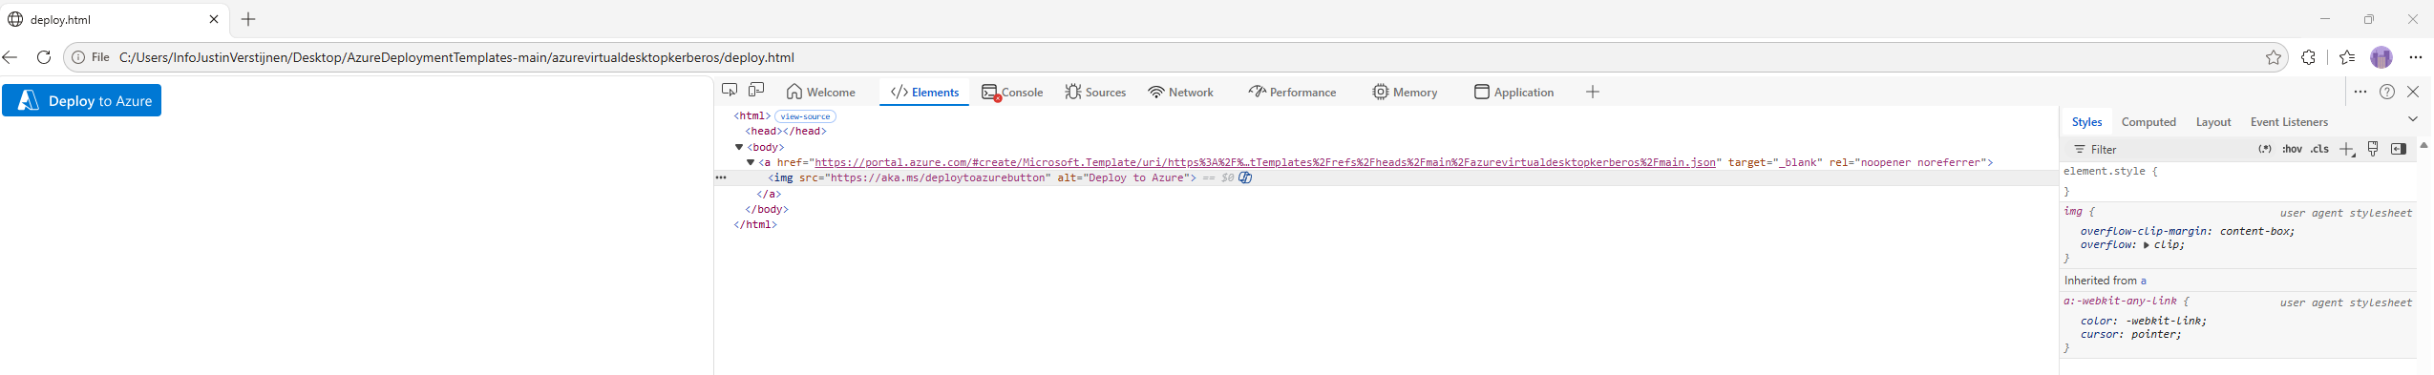The width and height of the screenshot is (2434, 375).
Task: Switch to the Computed pane tab
Action: 2148,122
